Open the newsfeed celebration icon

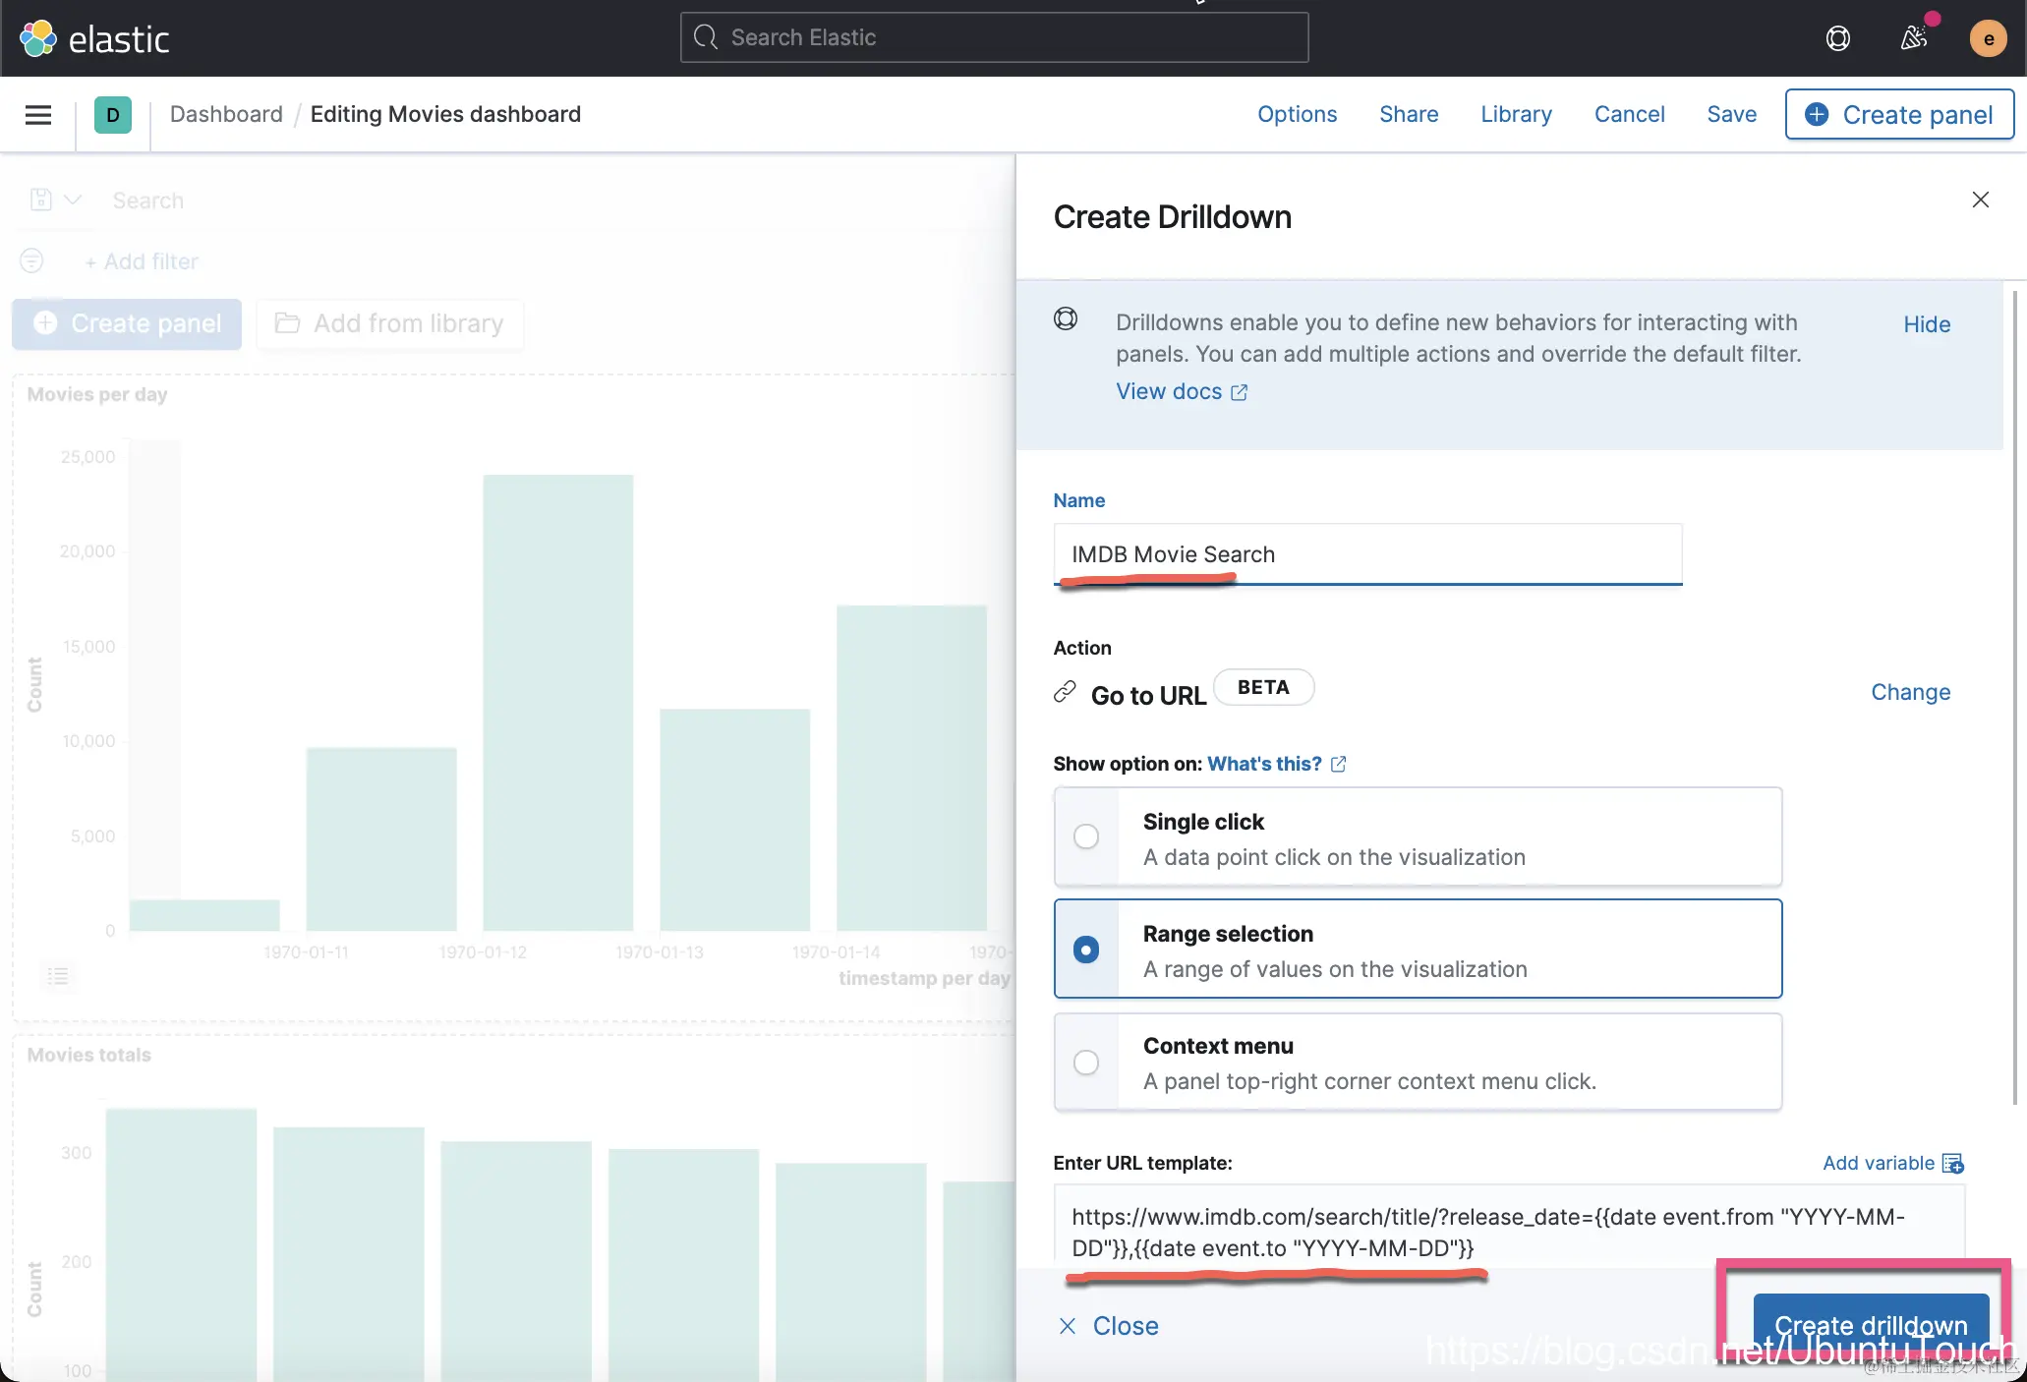tap(1913, 38)
